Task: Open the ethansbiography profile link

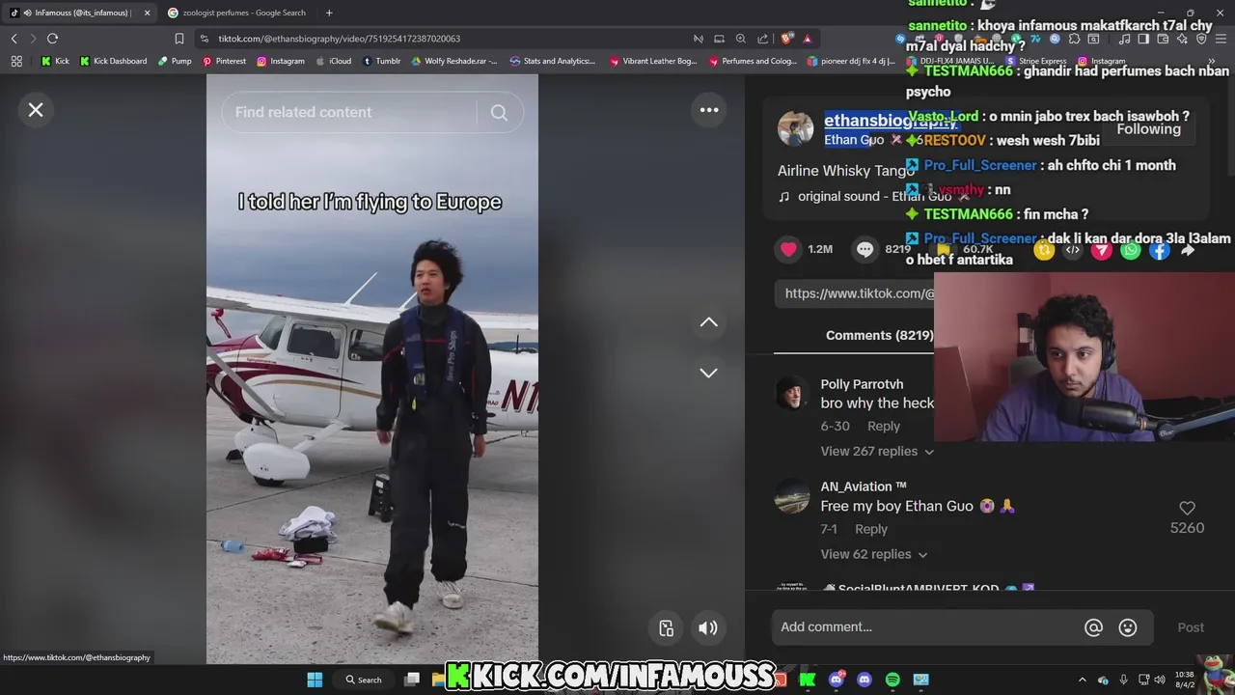Action: click(890, 121)
